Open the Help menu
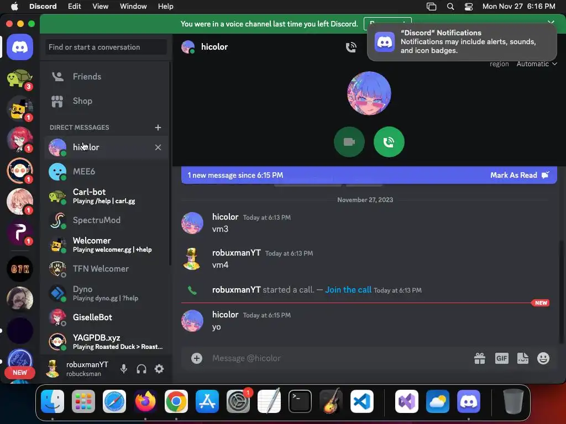 tap(166, 6)
